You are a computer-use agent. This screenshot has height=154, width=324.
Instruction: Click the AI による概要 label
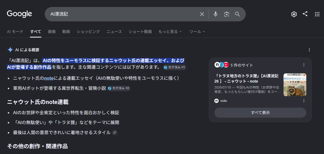pos(27,50)
